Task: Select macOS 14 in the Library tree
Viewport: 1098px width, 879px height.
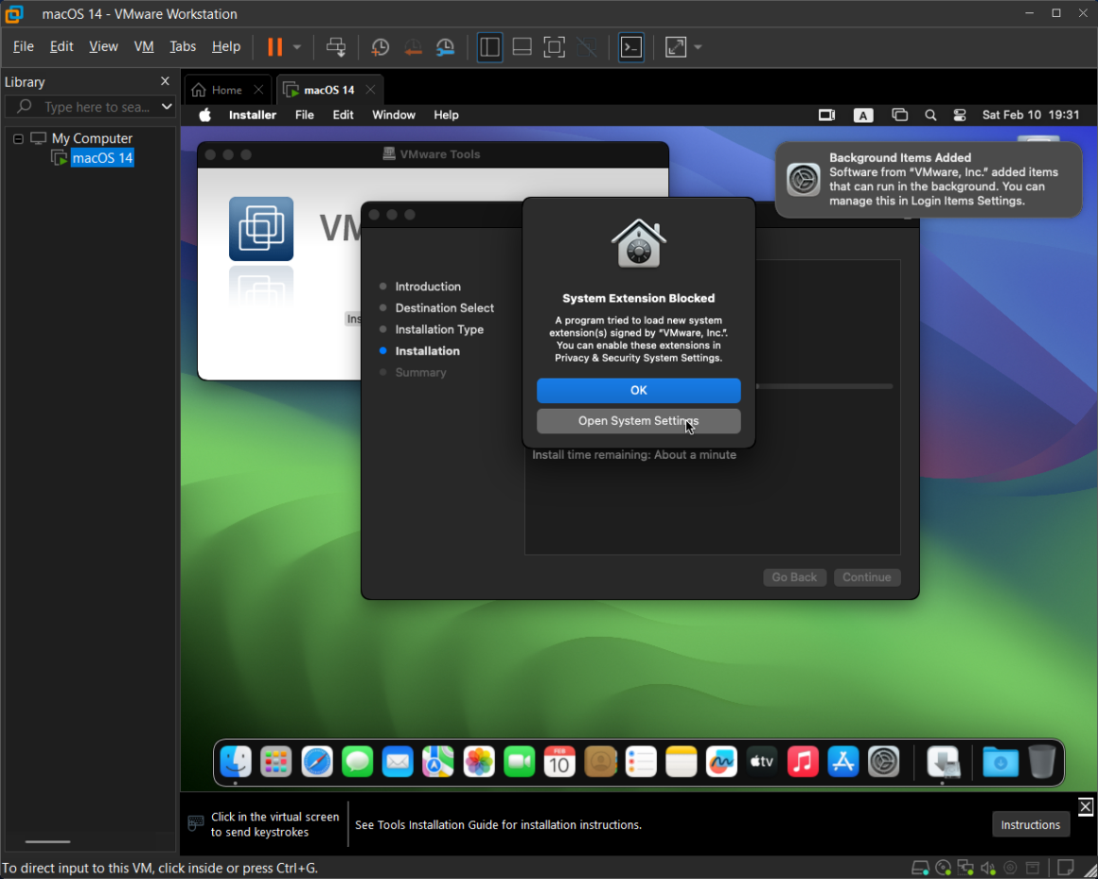Action: [x=102, y=157]
